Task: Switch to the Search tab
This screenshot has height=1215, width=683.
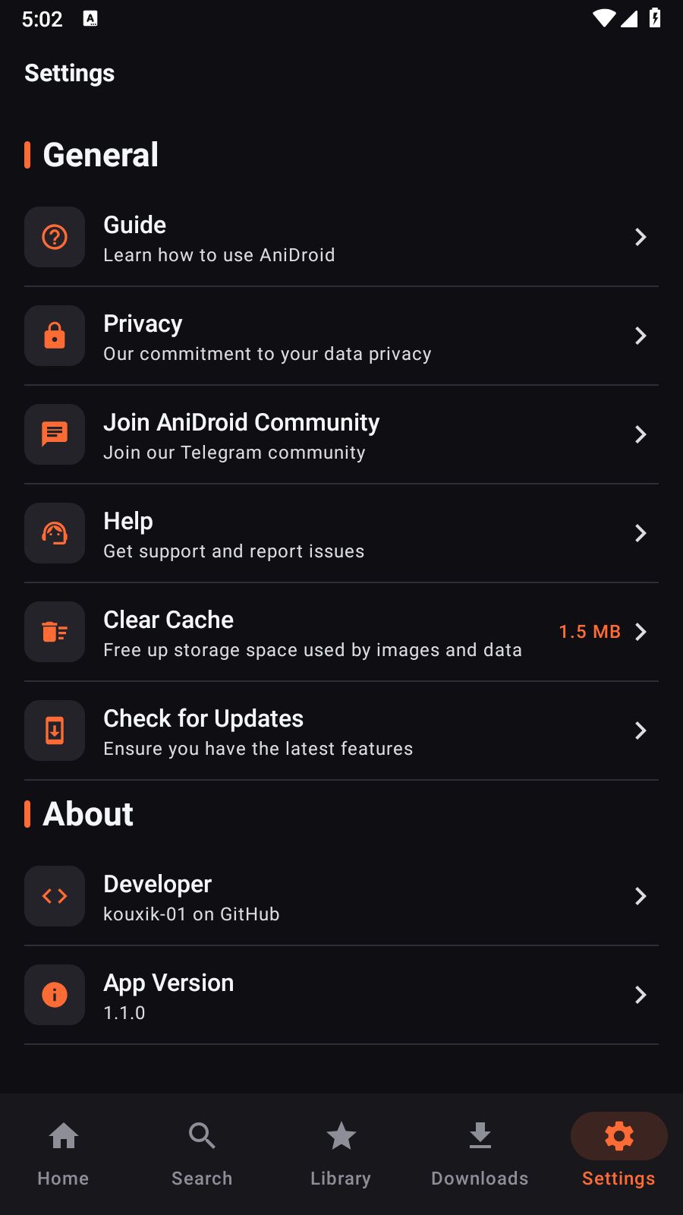Action: (202, 1154)
